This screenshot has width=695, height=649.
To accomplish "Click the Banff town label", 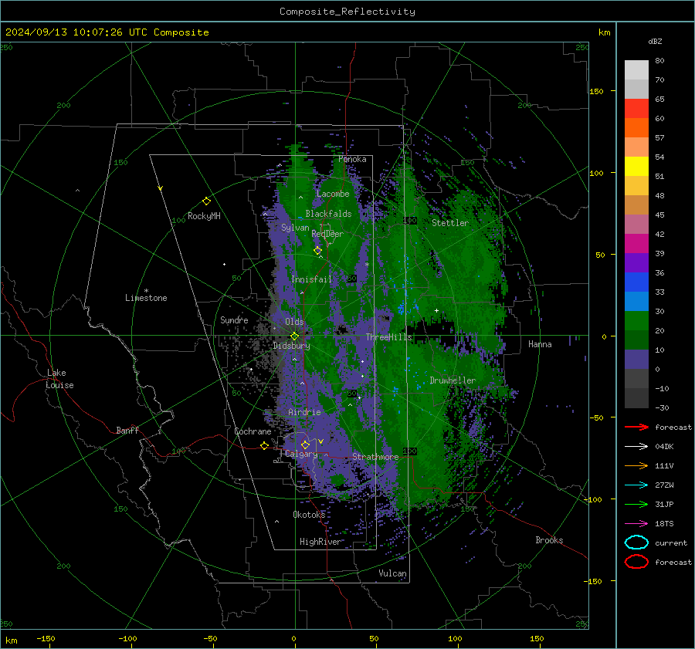I will pos(127,430).
